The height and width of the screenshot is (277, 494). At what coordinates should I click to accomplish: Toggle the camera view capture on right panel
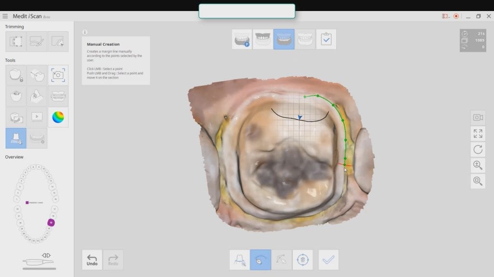click(478, 117)
